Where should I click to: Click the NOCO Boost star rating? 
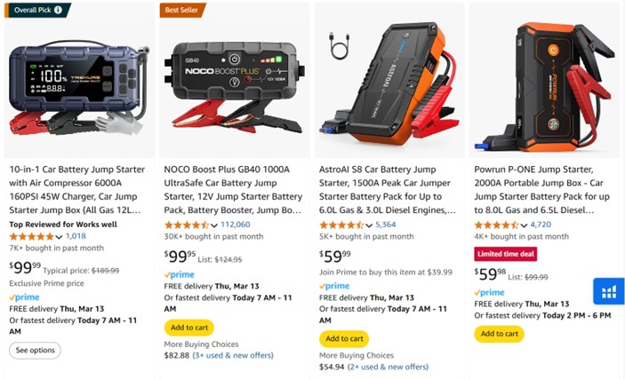click(x=186, y=225)
